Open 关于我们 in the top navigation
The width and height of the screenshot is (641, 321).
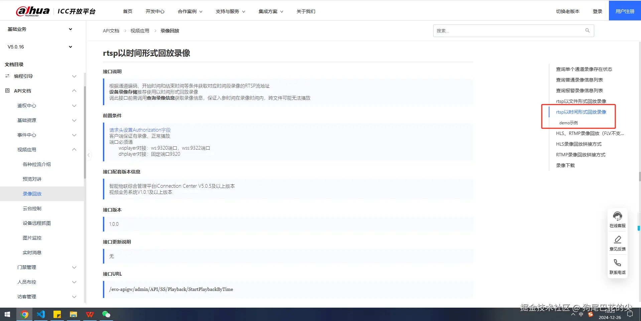pyautogui.click(x=306, y=11)
